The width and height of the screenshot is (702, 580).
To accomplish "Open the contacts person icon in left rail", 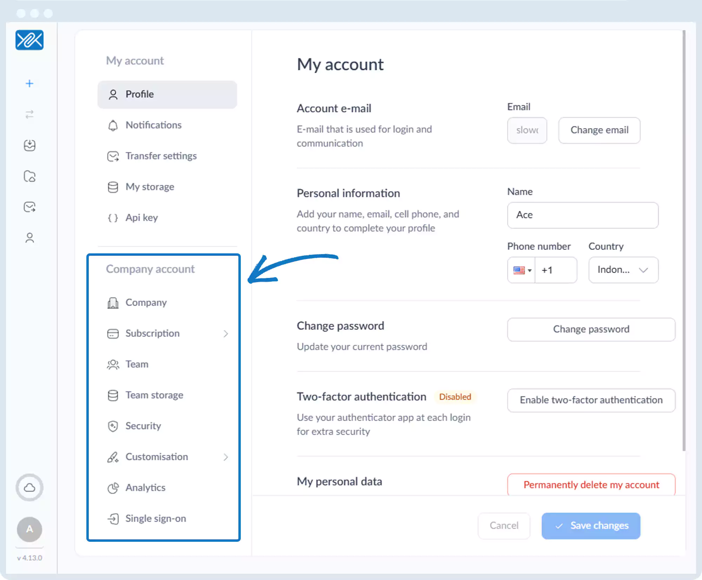I will pyautogui.click(x=29, y=238).
